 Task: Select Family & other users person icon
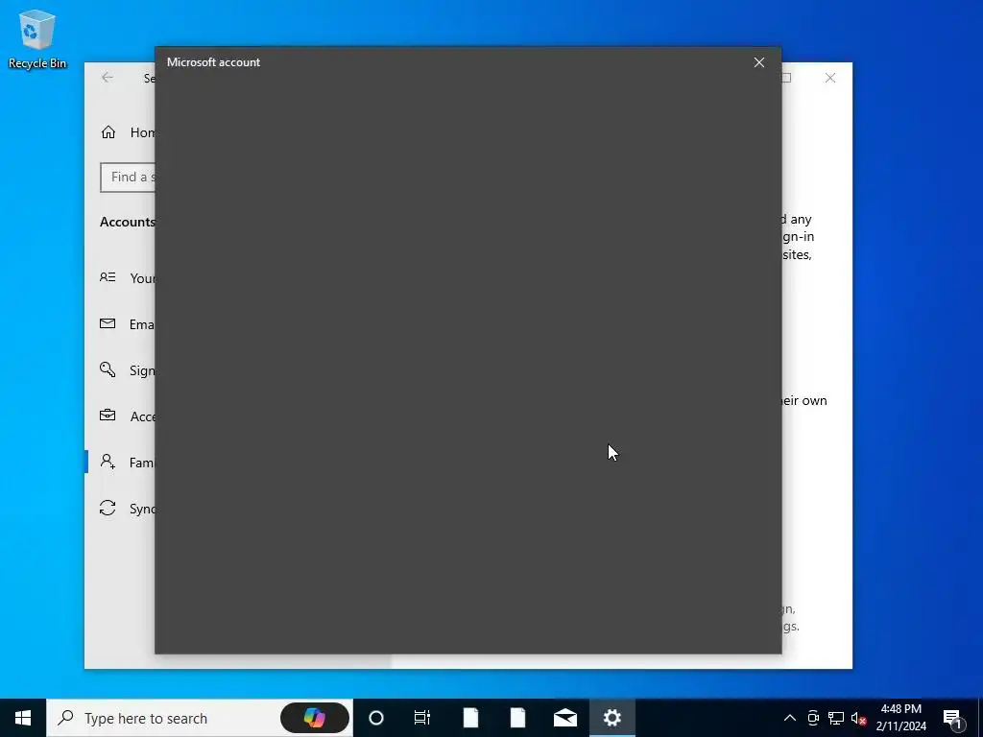tap(108, 462)
